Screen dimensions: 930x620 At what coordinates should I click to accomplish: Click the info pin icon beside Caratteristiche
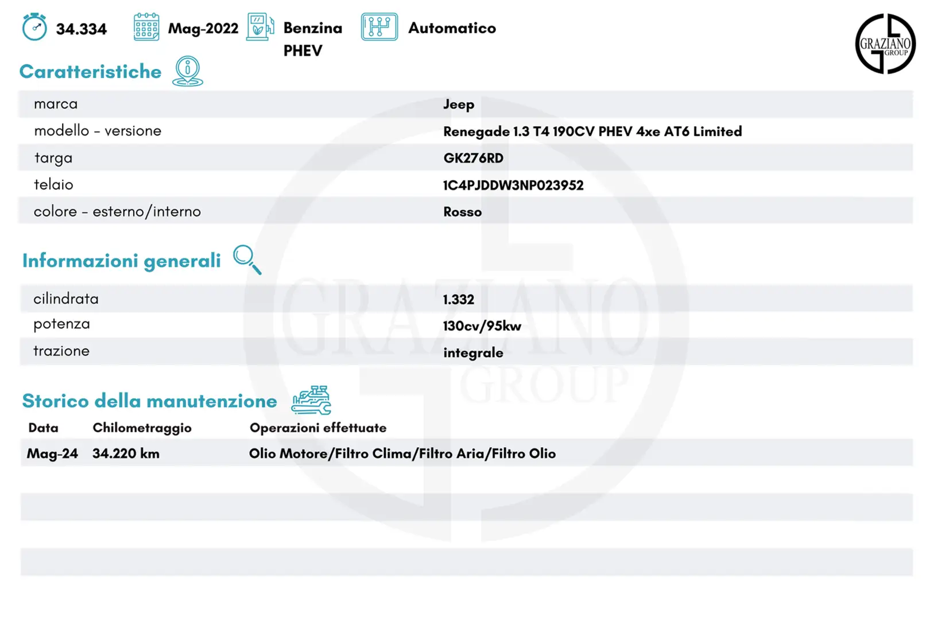(x=188, y=72)
